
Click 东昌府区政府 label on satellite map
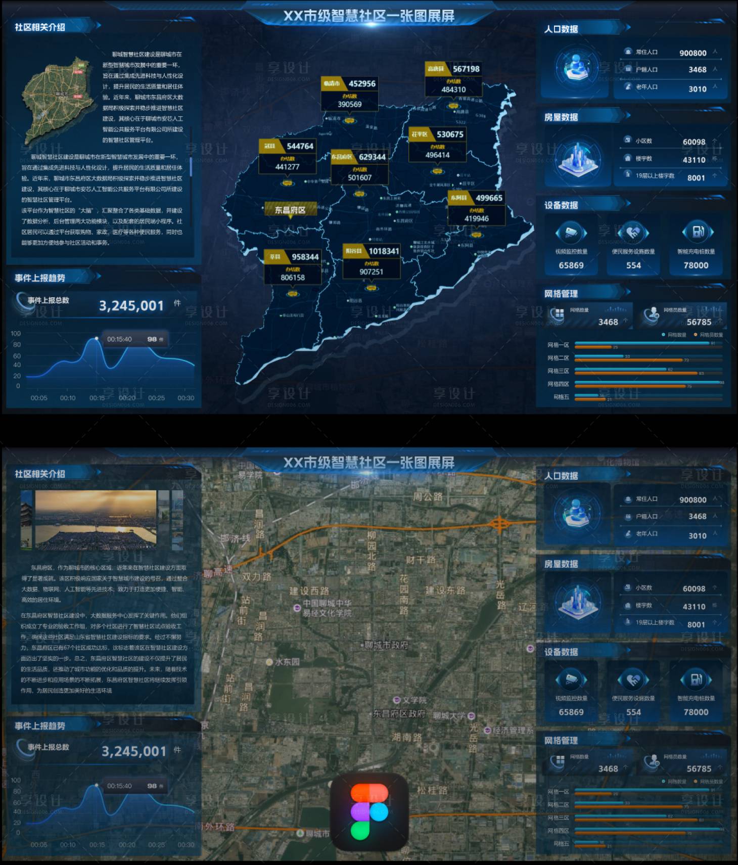[x=399, y=714]
